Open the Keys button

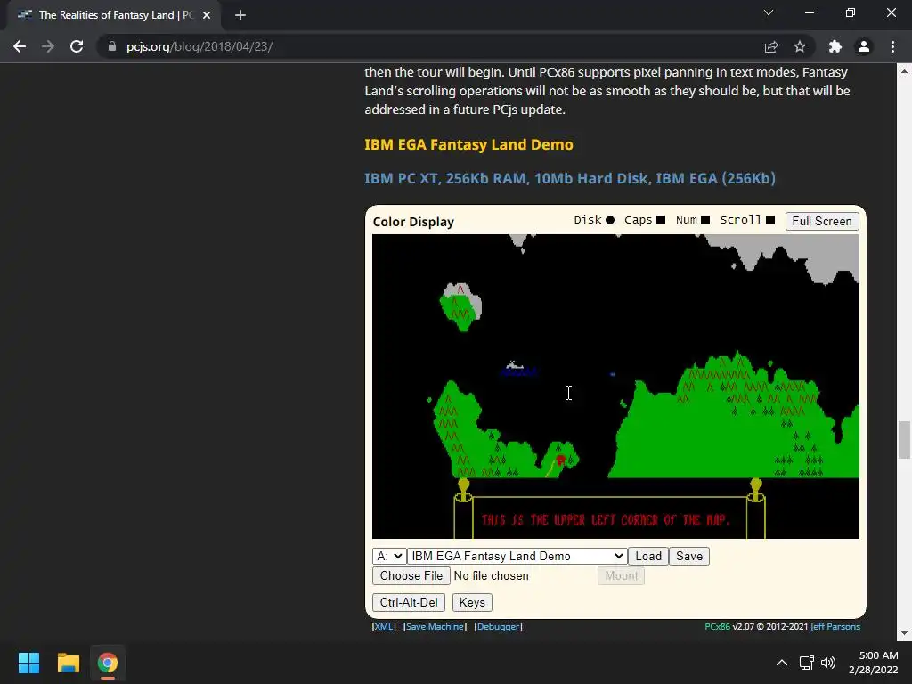point(472,603)
